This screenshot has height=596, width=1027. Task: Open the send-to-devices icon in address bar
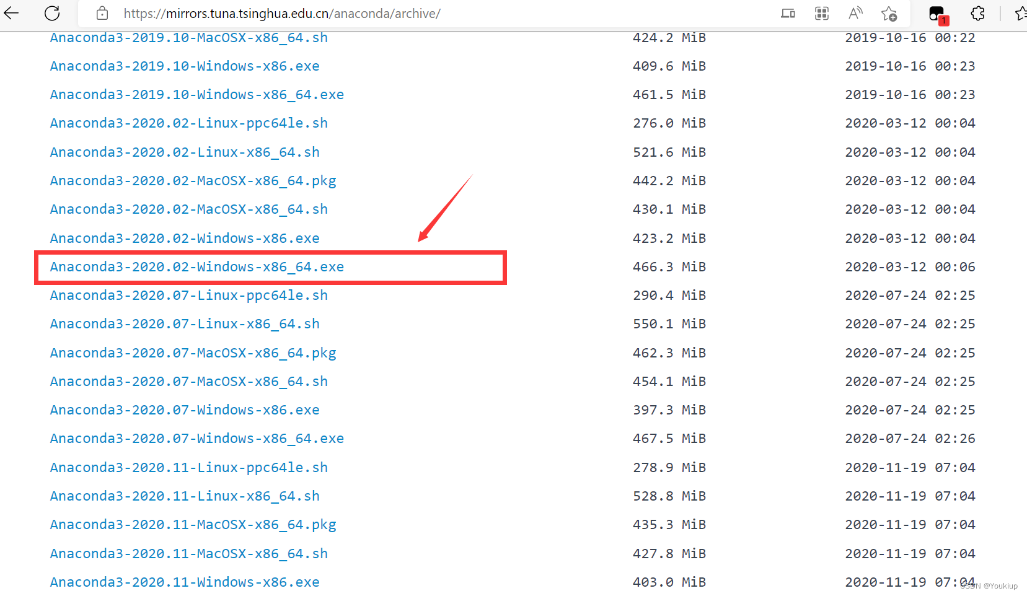(x=788, y=13)
